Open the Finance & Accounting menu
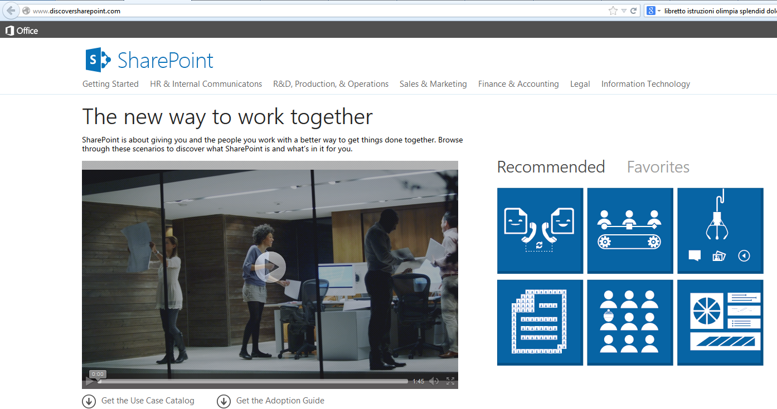This screenshot has height=409, width=777. click(518, 84)
